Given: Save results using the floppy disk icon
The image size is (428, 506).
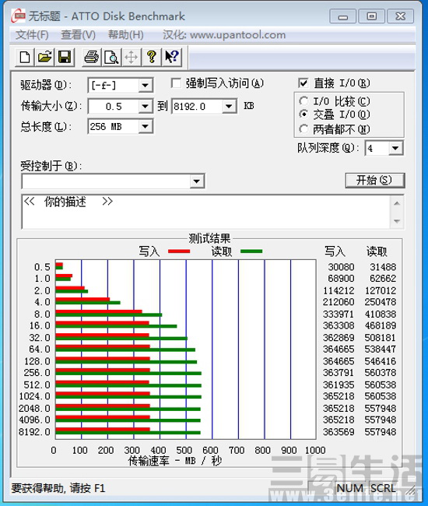Looking at the screenshot, I should (65, 58).
